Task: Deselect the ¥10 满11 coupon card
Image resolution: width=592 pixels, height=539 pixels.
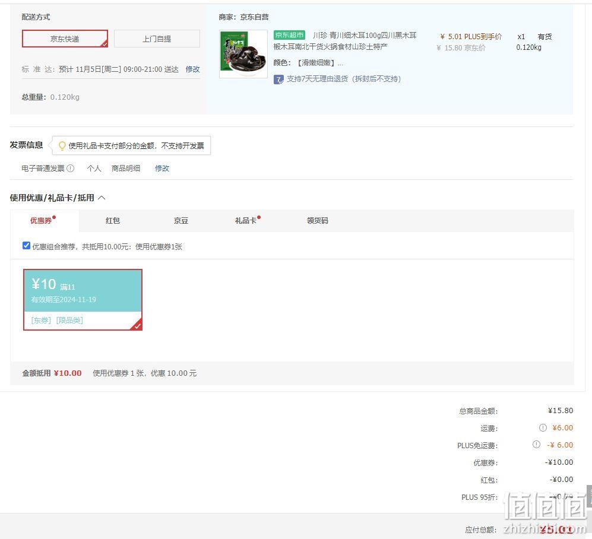Action: click(83, 300)
